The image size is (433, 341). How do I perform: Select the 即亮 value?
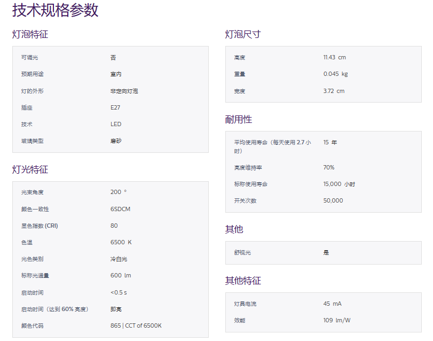(x=116, y=309)
